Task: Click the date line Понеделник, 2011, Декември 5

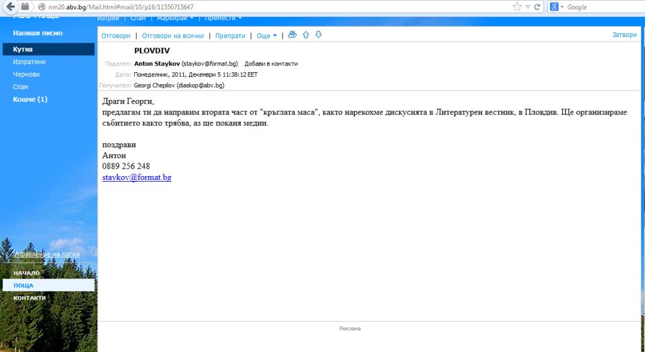Action: (x=195, y=75)
